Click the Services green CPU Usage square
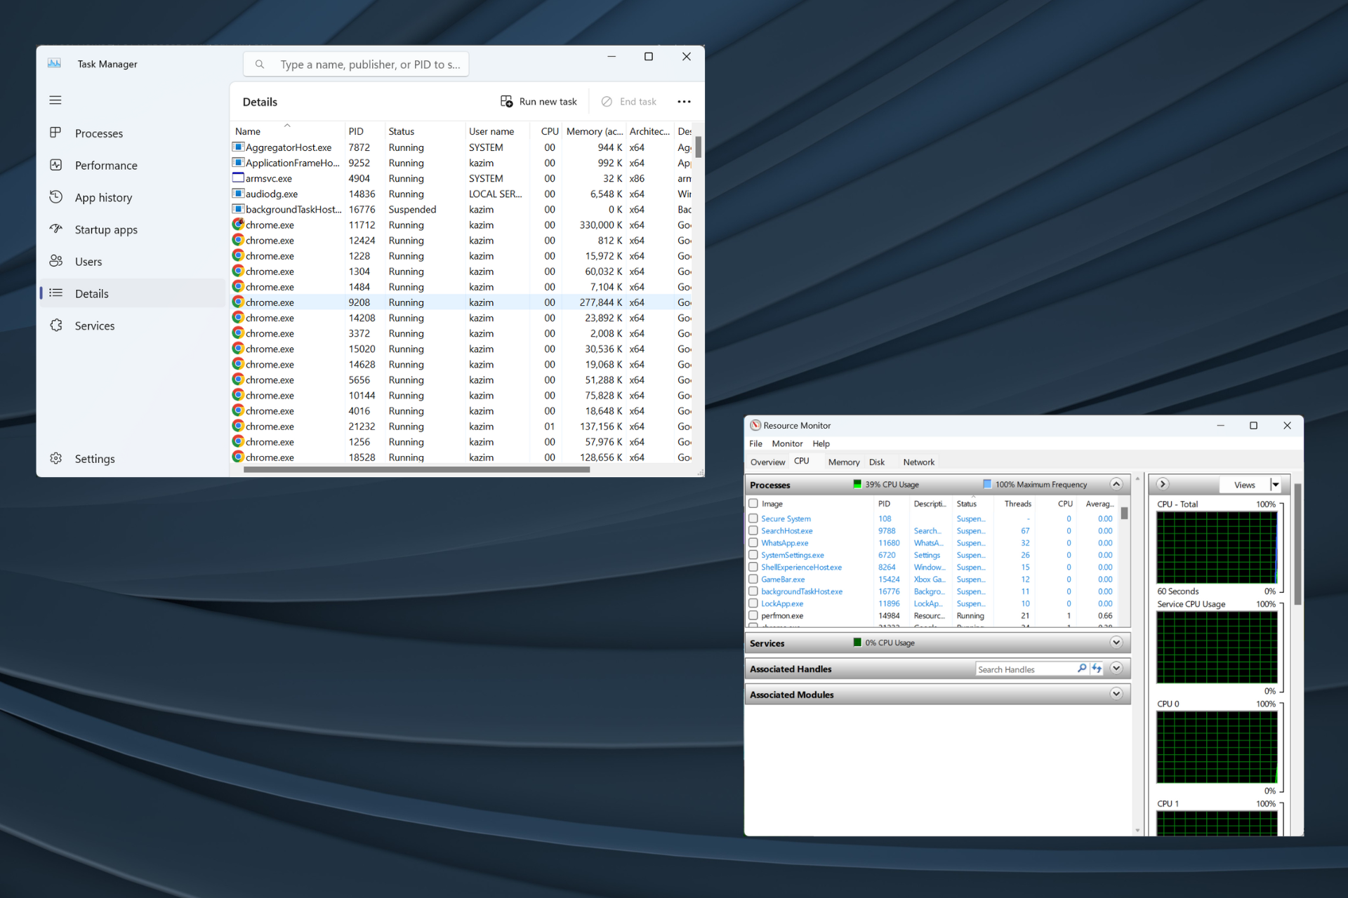 [x=857, y=643]
